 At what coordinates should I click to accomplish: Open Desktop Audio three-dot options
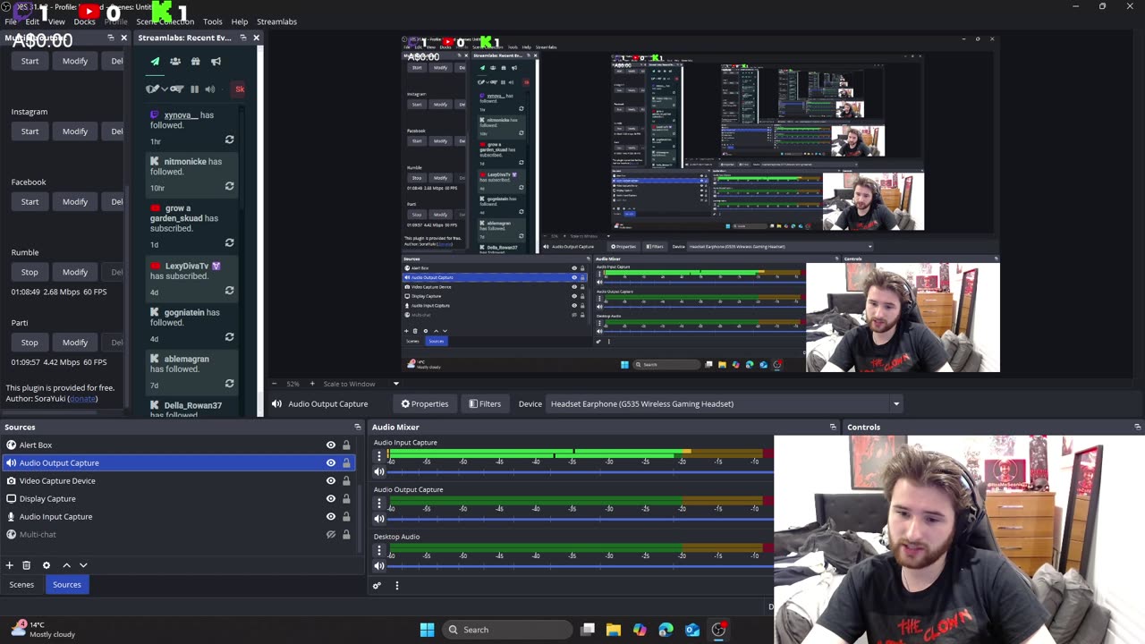click(379, 550)
